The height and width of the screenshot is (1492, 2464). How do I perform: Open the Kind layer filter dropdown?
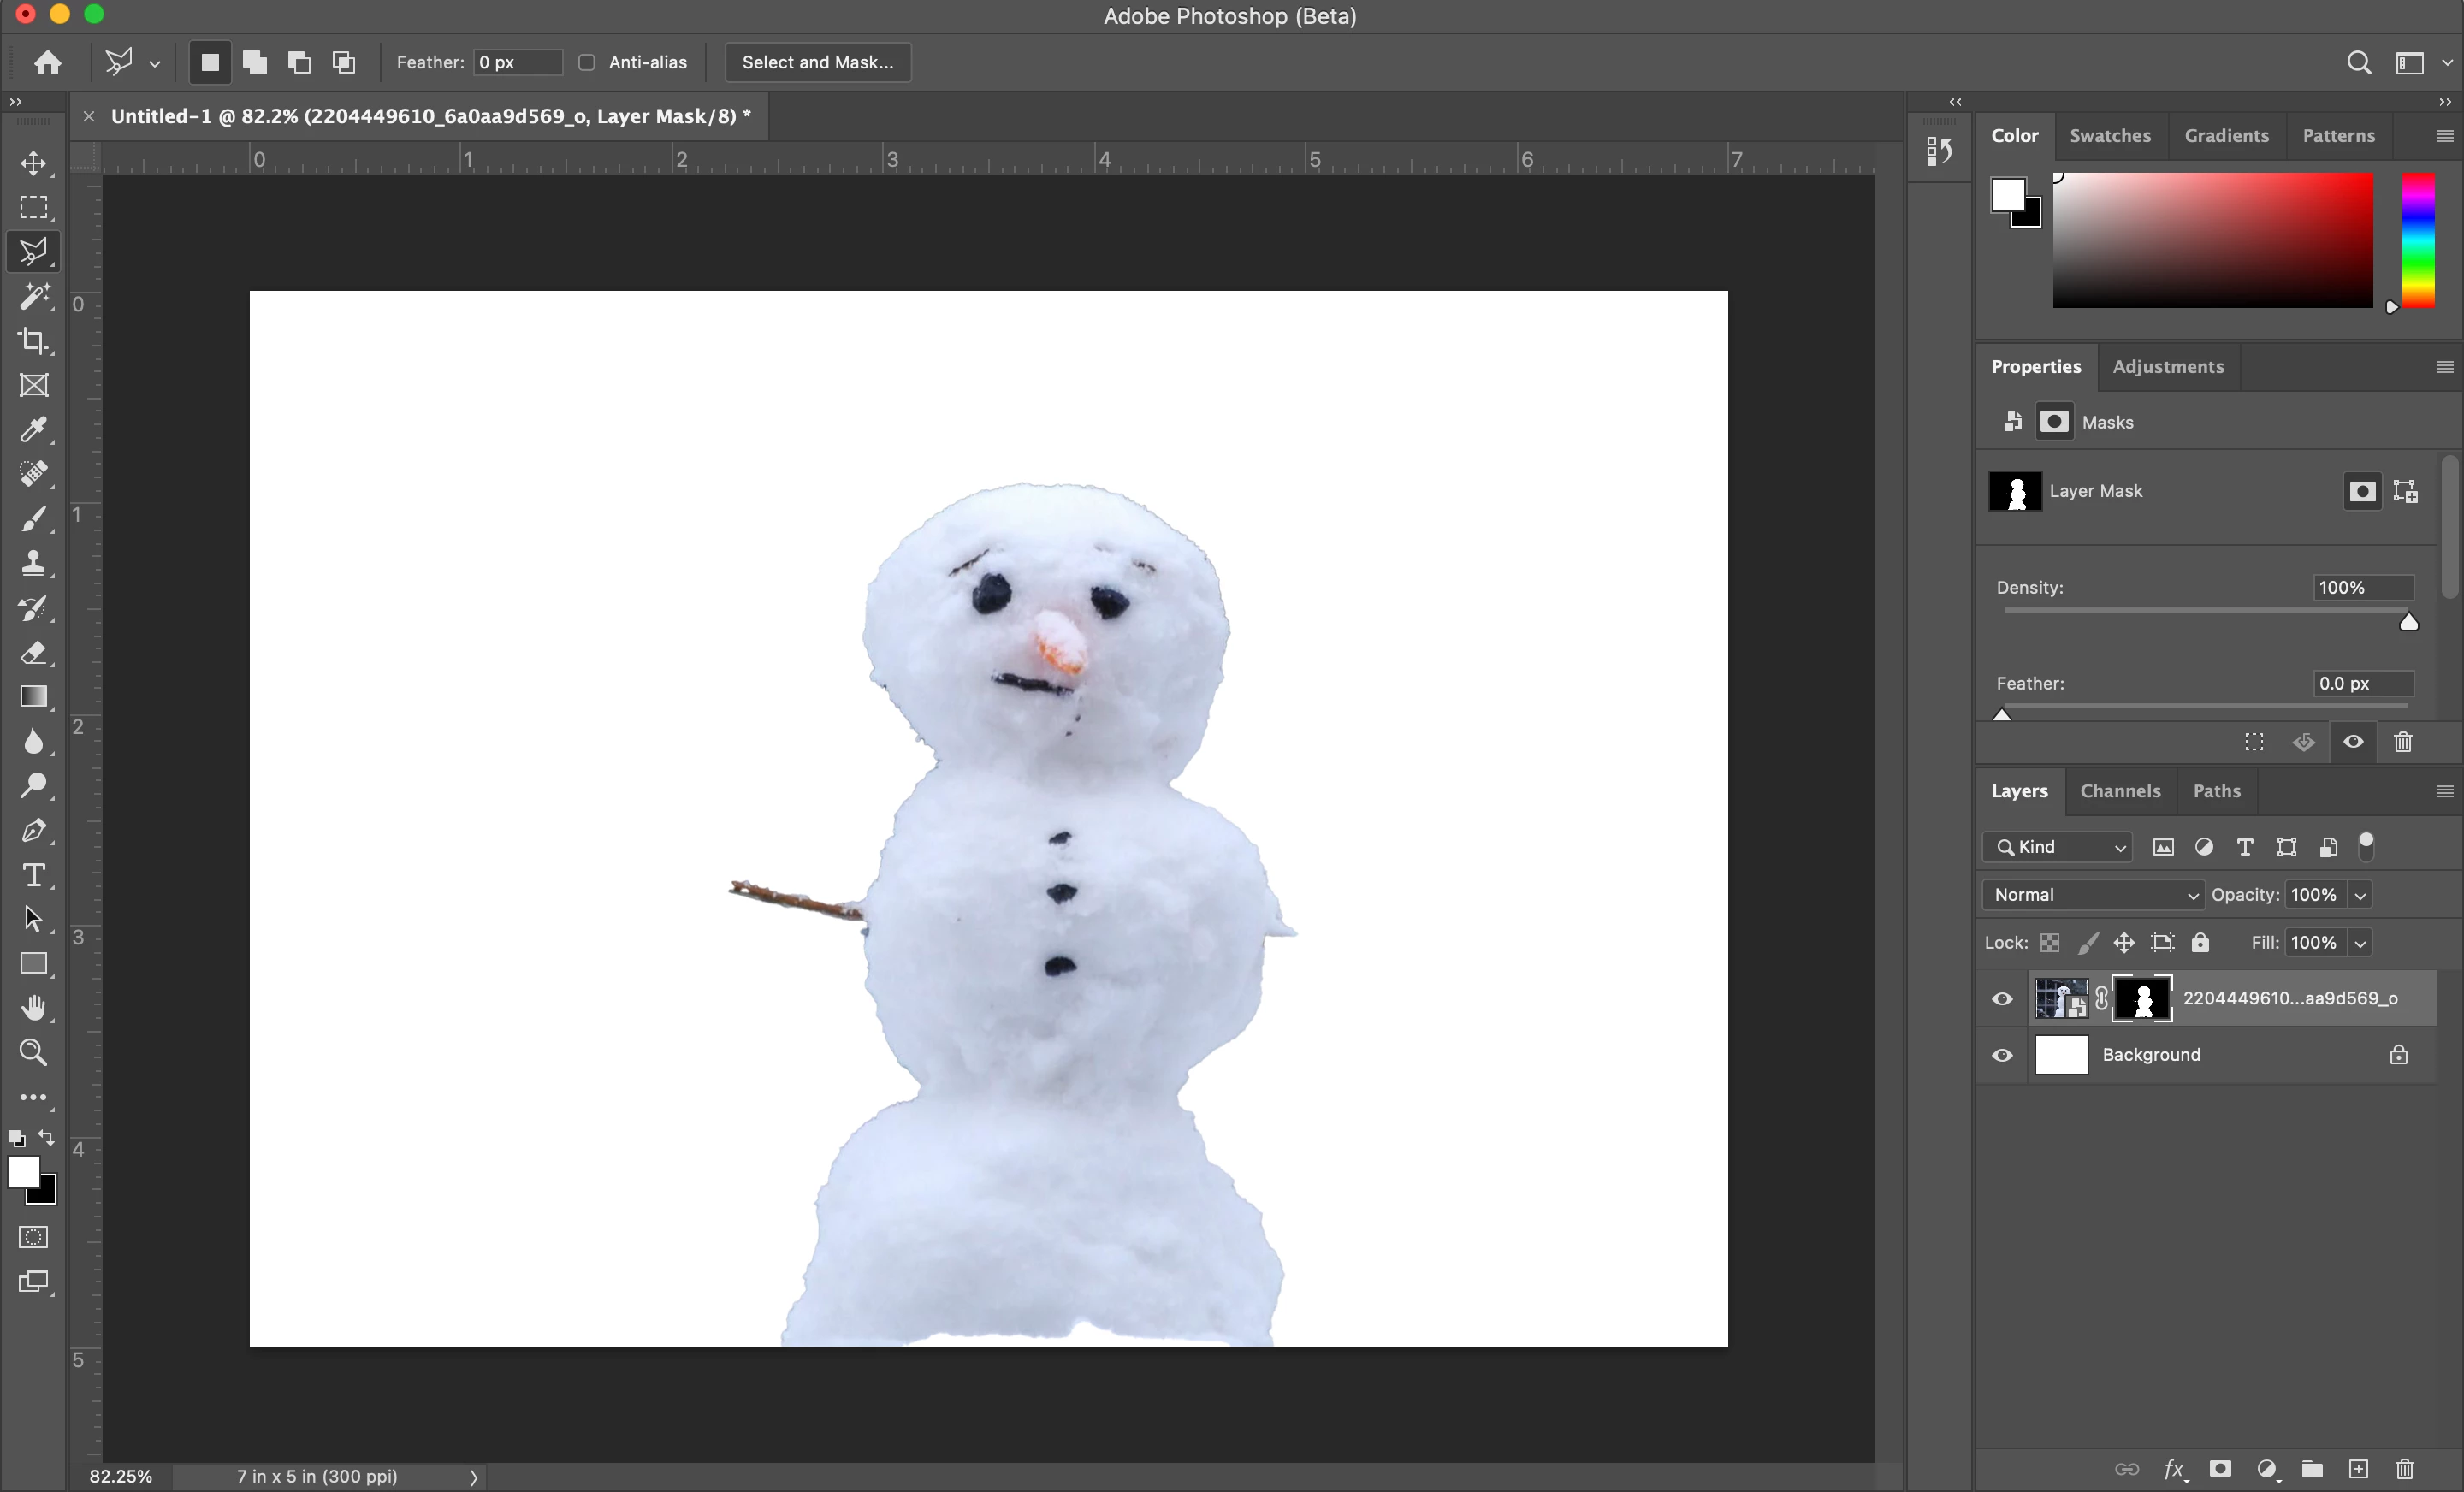pyautogui.click(x=2057, y=847)
